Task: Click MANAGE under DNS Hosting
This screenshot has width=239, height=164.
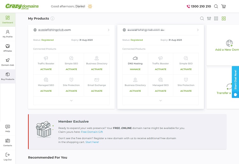Action: pyautogui.click(x=135, y=69)
